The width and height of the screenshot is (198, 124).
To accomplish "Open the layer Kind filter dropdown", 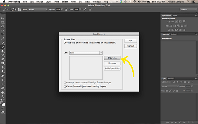I will (x=166, y=82).
